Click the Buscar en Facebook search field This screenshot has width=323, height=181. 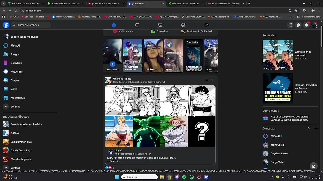click(31, 25)
